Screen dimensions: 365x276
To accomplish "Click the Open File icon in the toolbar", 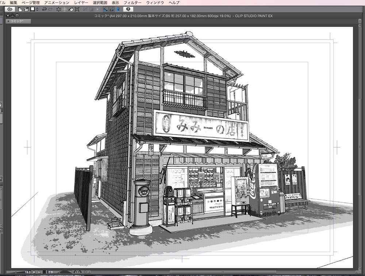I will pos(26,10).
